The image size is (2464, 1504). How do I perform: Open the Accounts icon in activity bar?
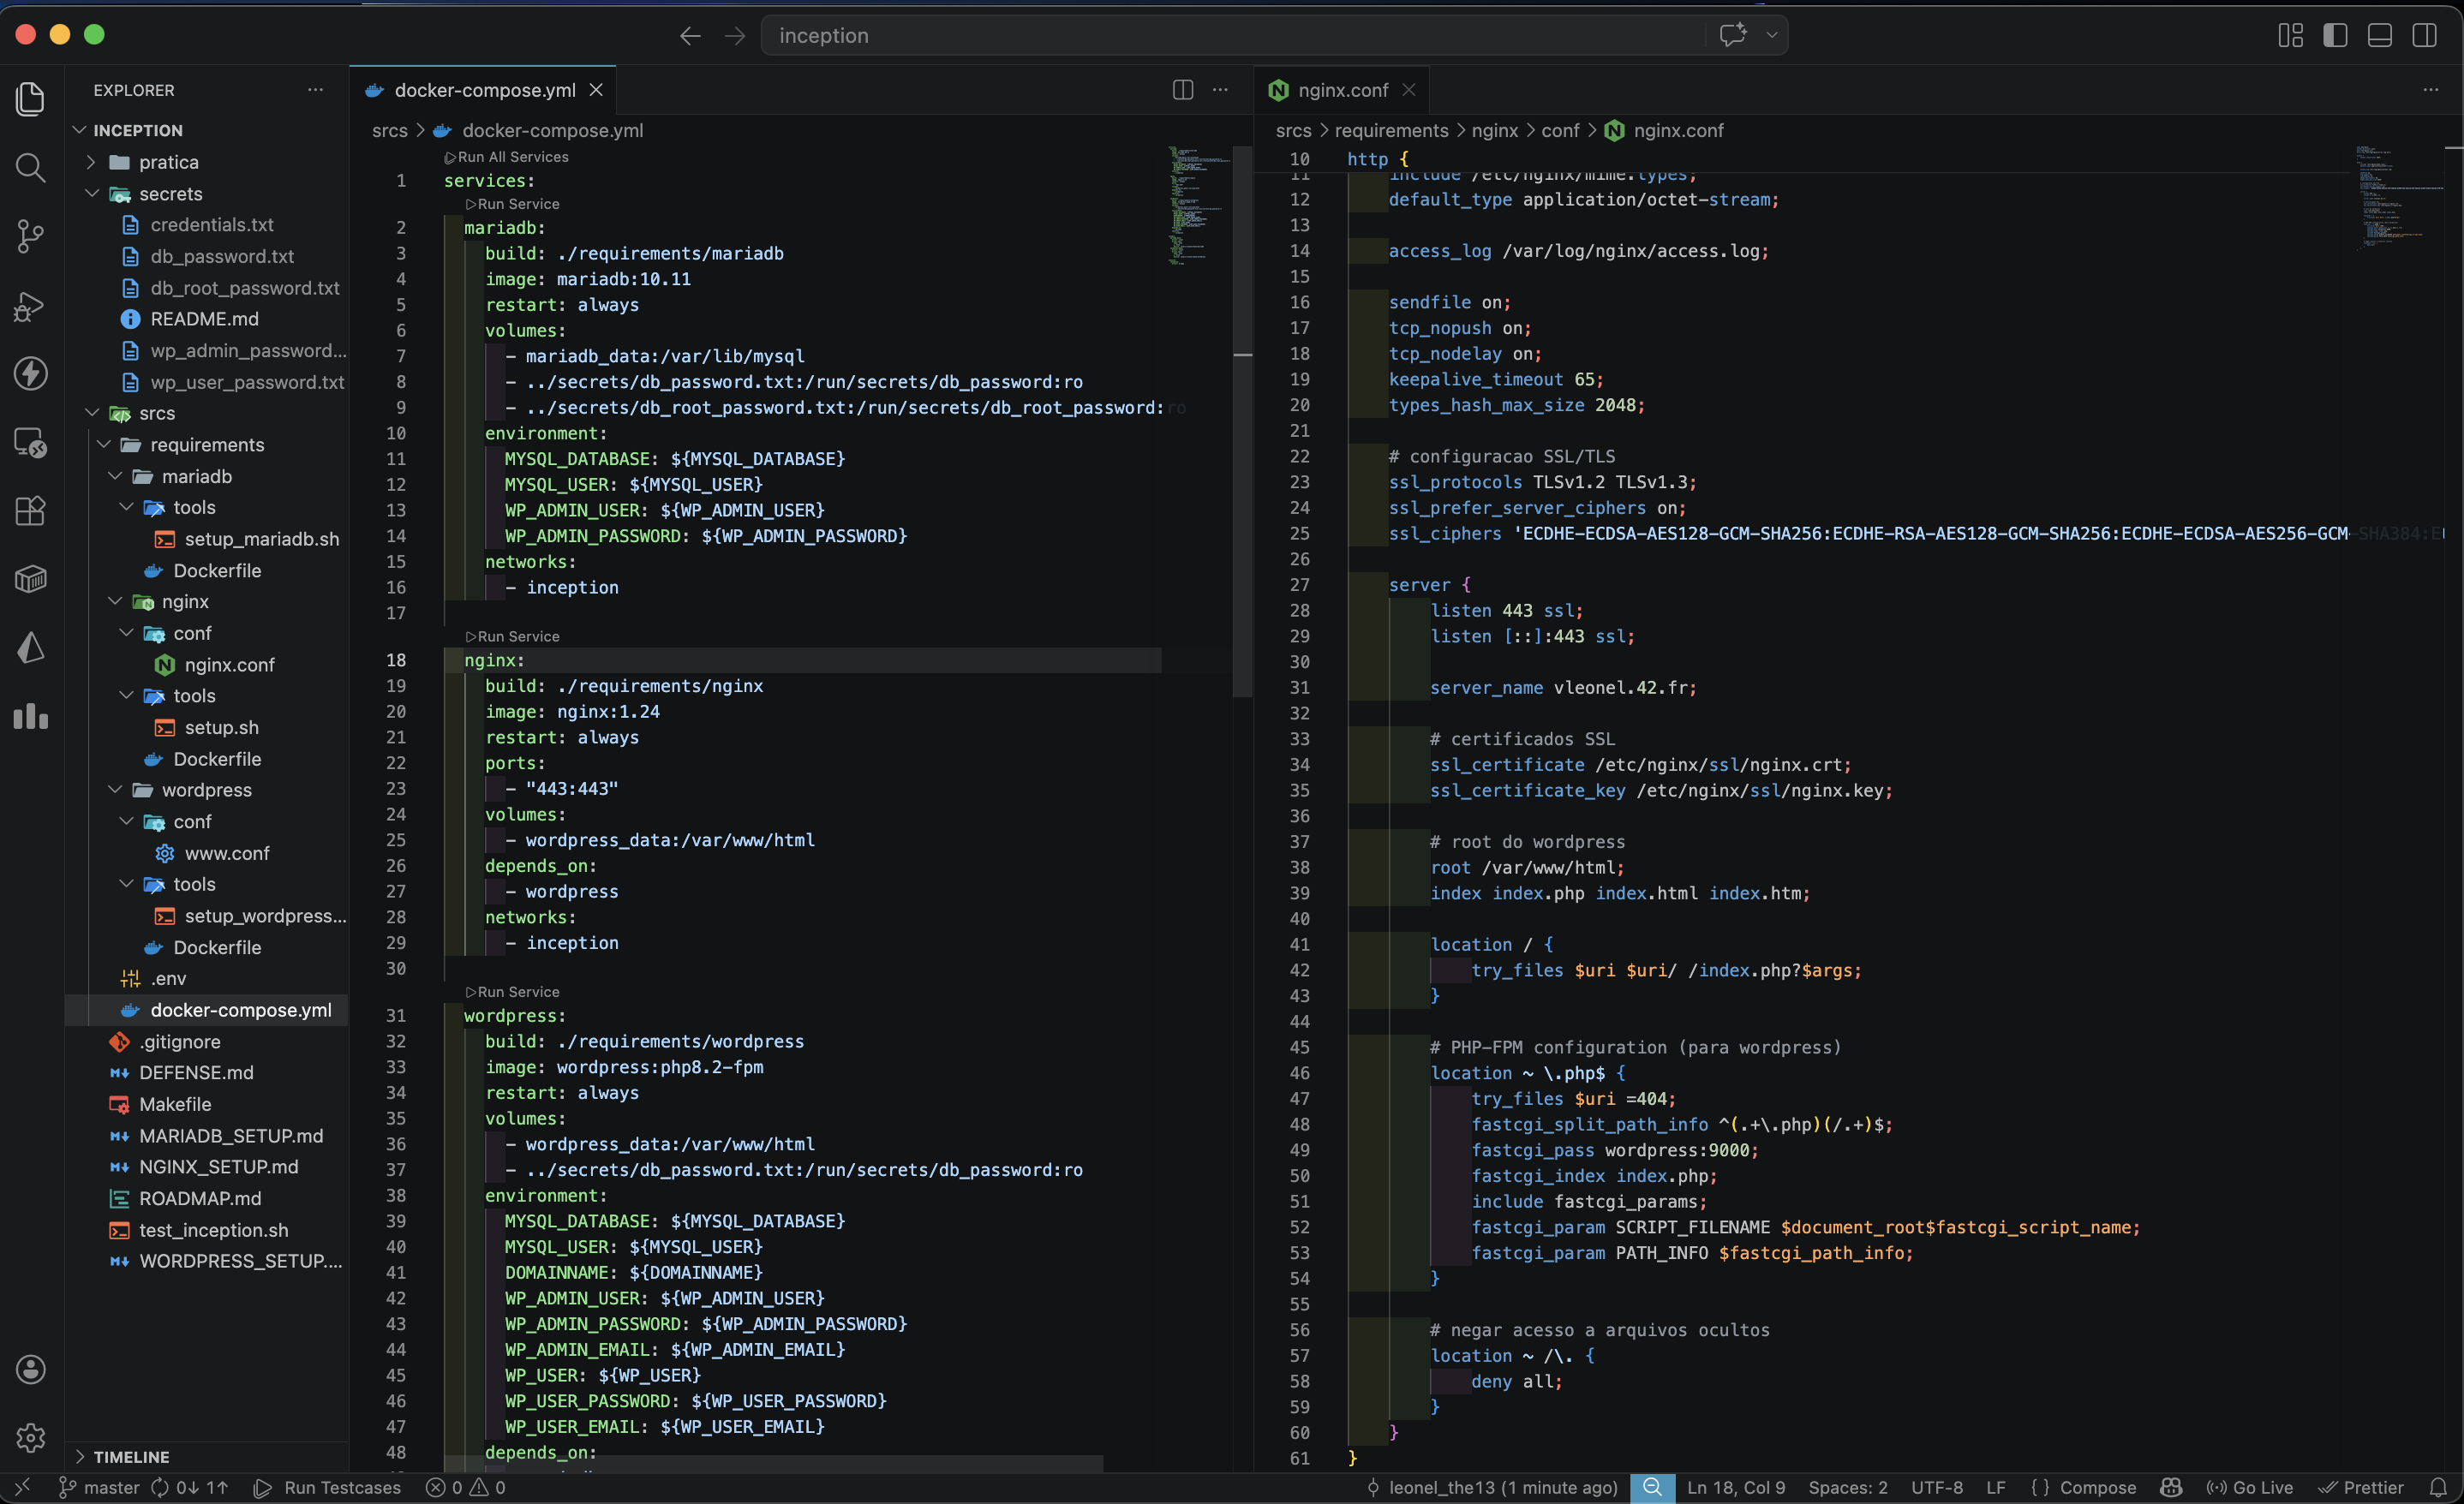31,1369
